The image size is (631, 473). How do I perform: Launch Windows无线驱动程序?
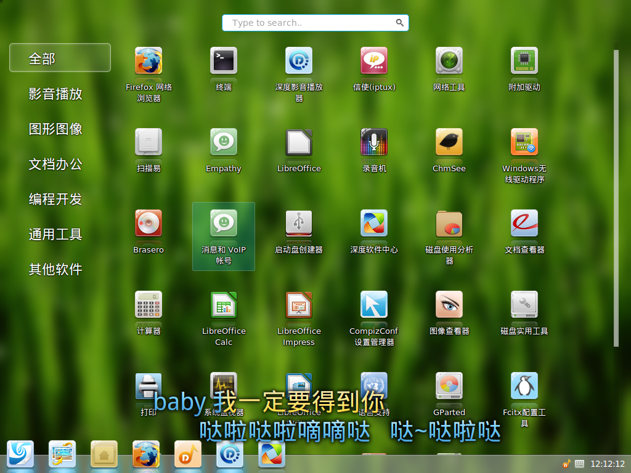[524, 142]
